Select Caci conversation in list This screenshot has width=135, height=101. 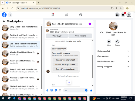pyautogui.click(x=20, y=45)
